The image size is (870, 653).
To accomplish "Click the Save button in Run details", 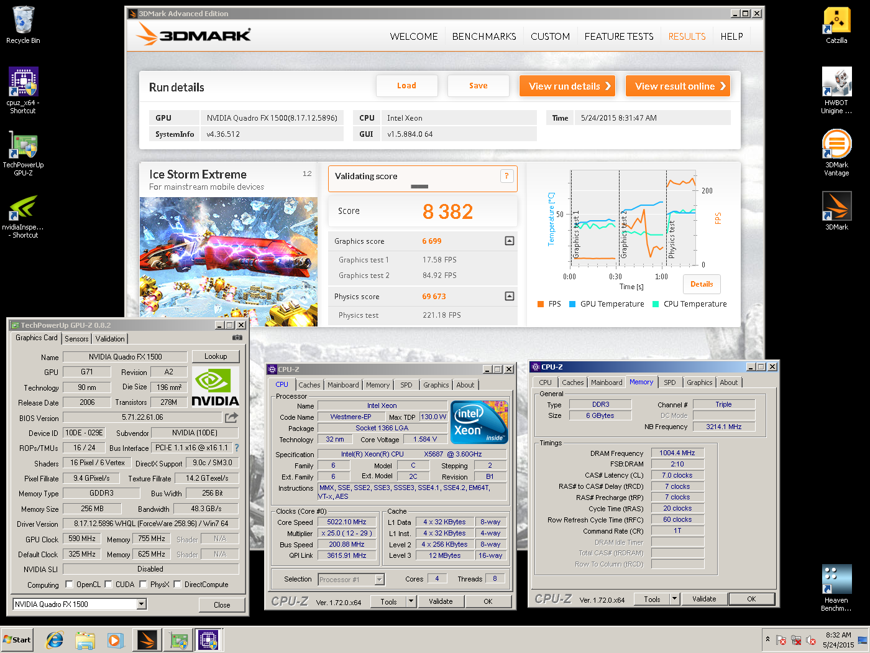I will 478,86.
